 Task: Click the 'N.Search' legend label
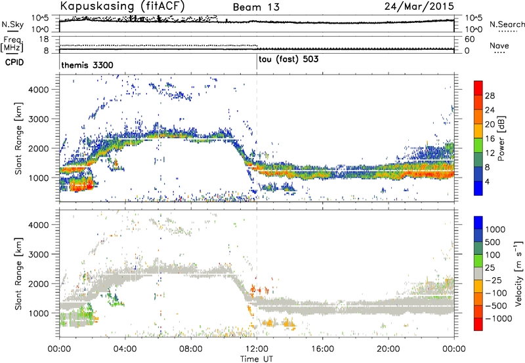(x=507, y=24)
